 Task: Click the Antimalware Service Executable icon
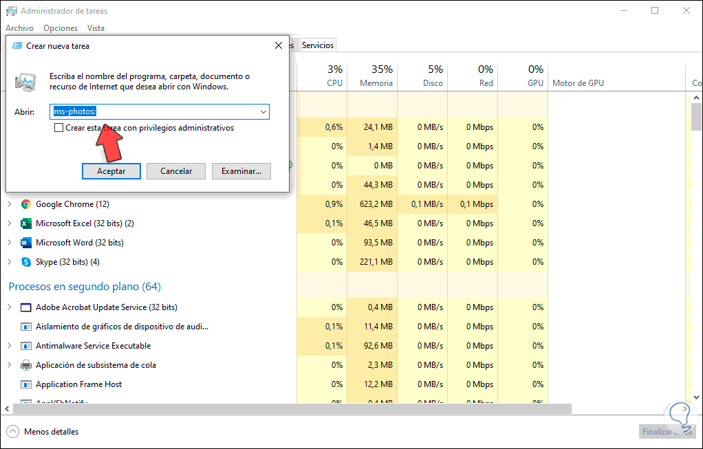pos(26,346)
